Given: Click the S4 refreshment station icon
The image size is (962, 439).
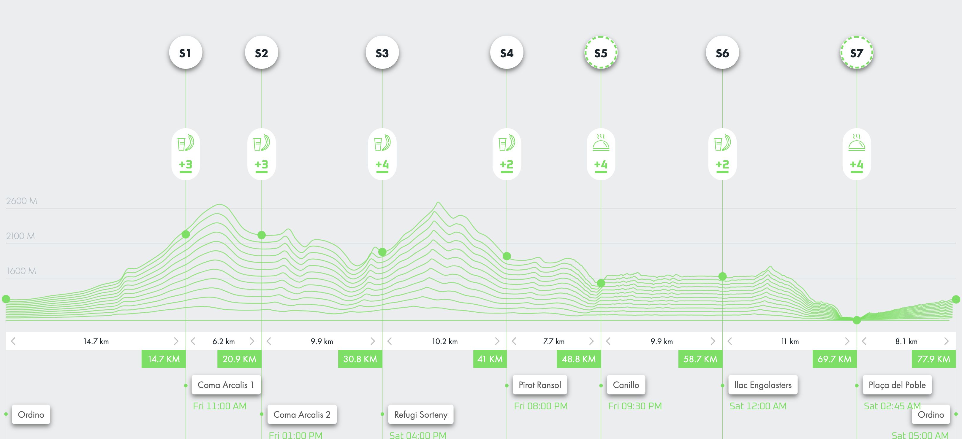Looking at the screenshot, I should coord(507,143).
